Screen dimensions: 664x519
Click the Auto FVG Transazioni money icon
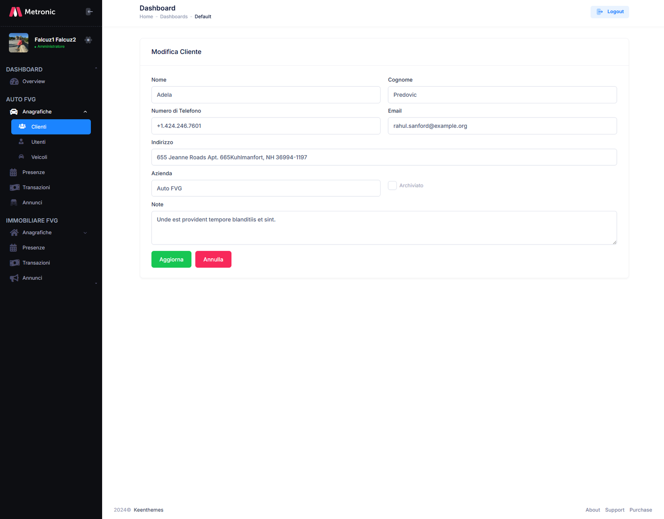pyautogui.click(x=15, y=188)
